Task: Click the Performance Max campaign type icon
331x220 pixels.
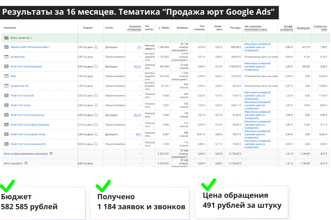Action: pyautogui.click(x=6, y=47)
